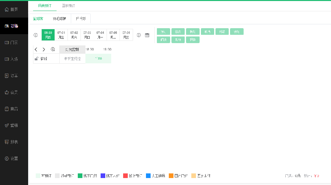
Task: Go to next week with circled right arrow
Action: pyautogui.click(x=139, y=35)
